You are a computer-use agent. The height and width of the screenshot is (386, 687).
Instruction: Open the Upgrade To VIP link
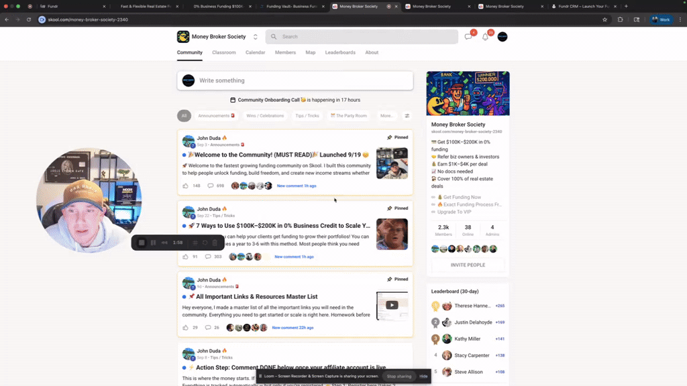tap(454, 212)
